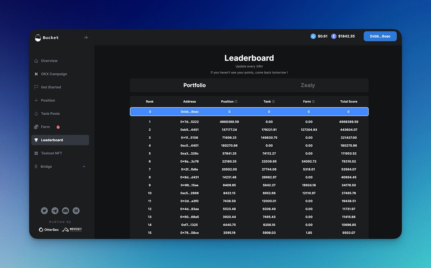Open the Position tooltip info marker

tap(236, 101)
